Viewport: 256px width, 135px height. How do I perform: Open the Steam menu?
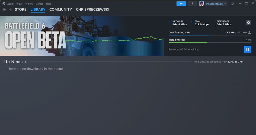(x=10, y=4)
